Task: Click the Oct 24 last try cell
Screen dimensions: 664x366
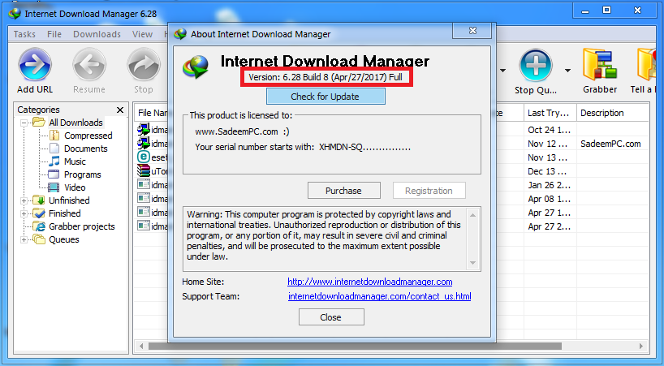Action: 550,130
